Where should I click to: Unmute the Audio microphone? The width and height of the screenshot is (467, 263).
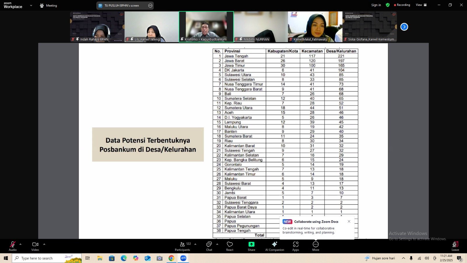click(13, 246)
